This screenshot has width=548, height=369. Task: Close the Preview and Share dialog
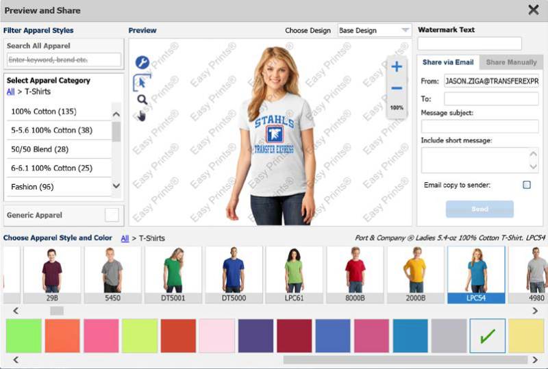[x=534, y=10]
